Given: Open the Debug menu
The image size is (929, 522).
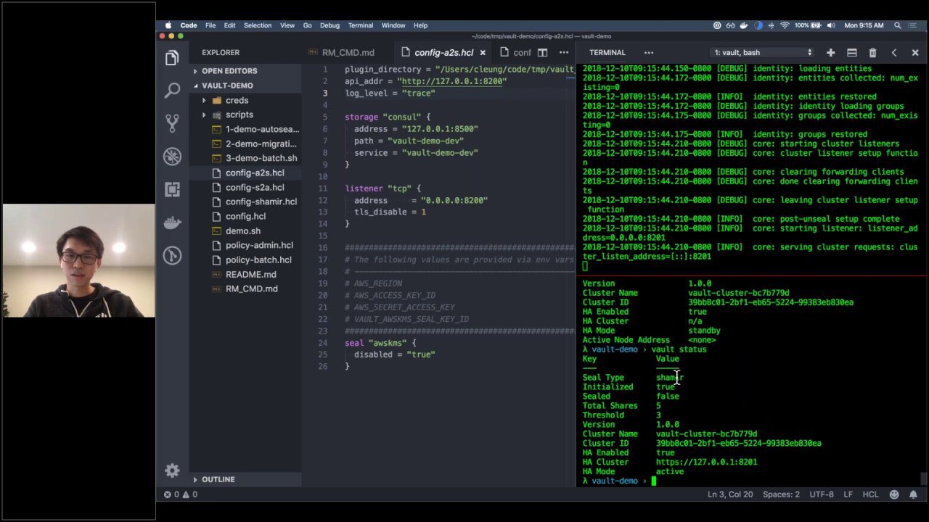Looking at the screenshot, I should [330, 25].
